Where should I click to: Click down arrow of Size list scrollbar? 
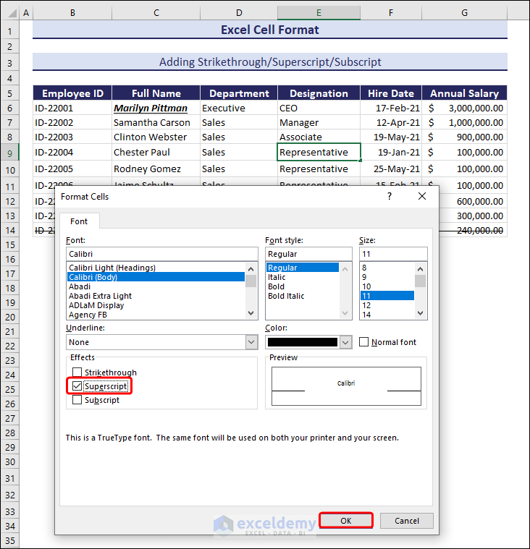pos(420,313)
